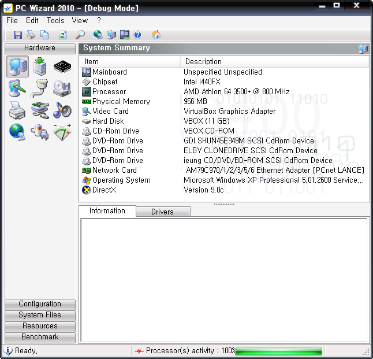
Task: Select the Video monitor icon in sidebar
Action: click(x=17, y=88)
